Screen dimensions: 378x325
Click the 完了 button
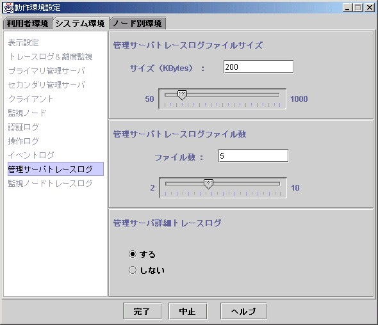(142, 312)
